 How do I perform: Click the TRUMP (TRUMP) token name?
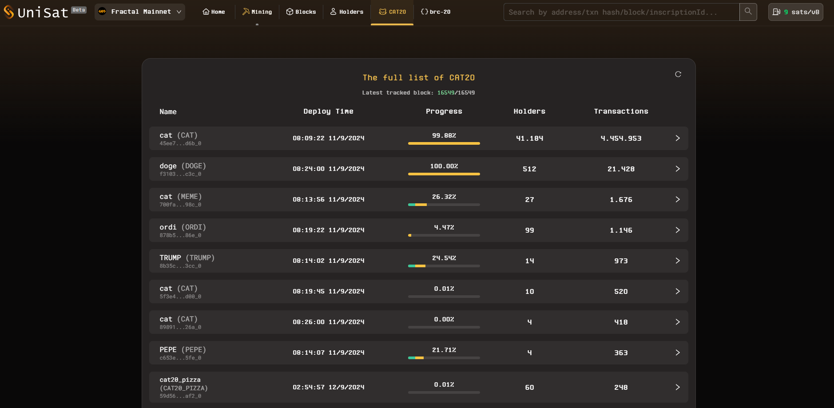(x=187, y=258)
